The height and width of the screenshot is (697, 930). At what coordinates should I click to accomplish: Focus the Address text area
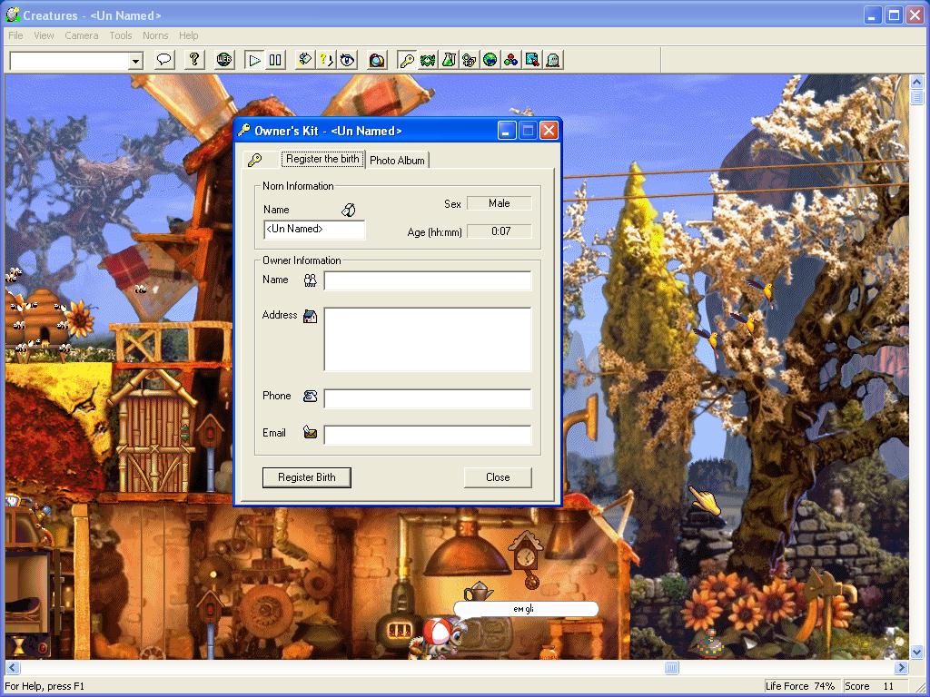(x=428, y=339)
